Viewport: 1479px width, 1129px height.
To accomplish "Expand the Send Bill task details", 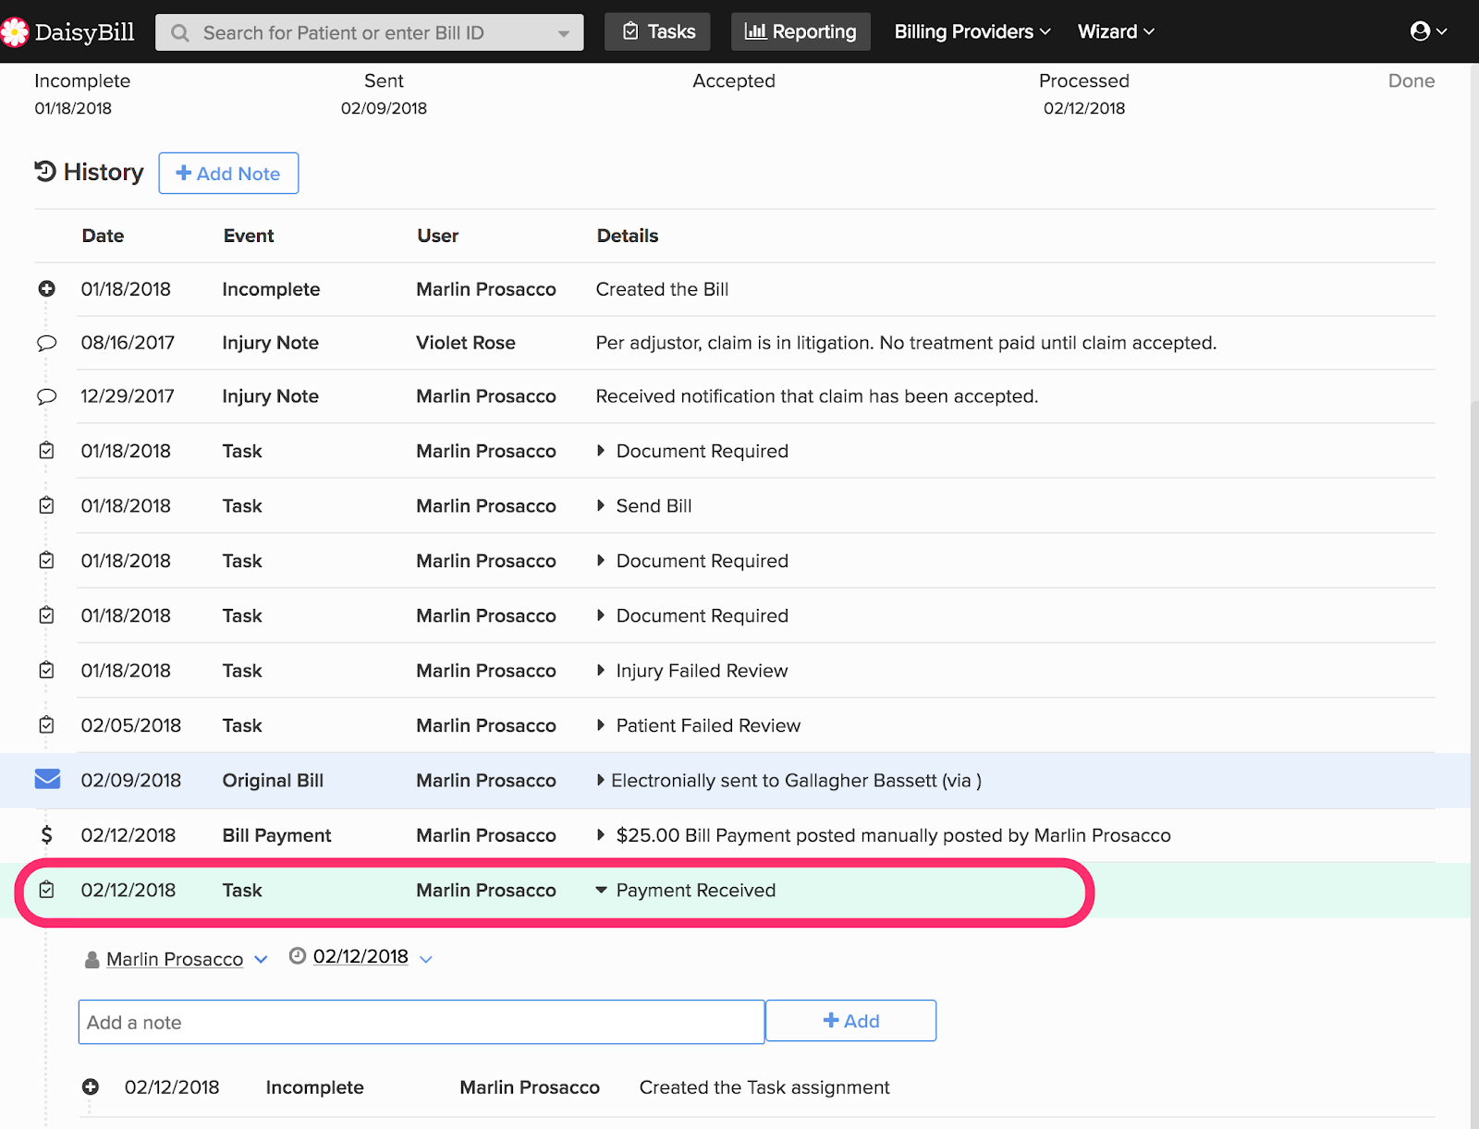I will (601, 505).
